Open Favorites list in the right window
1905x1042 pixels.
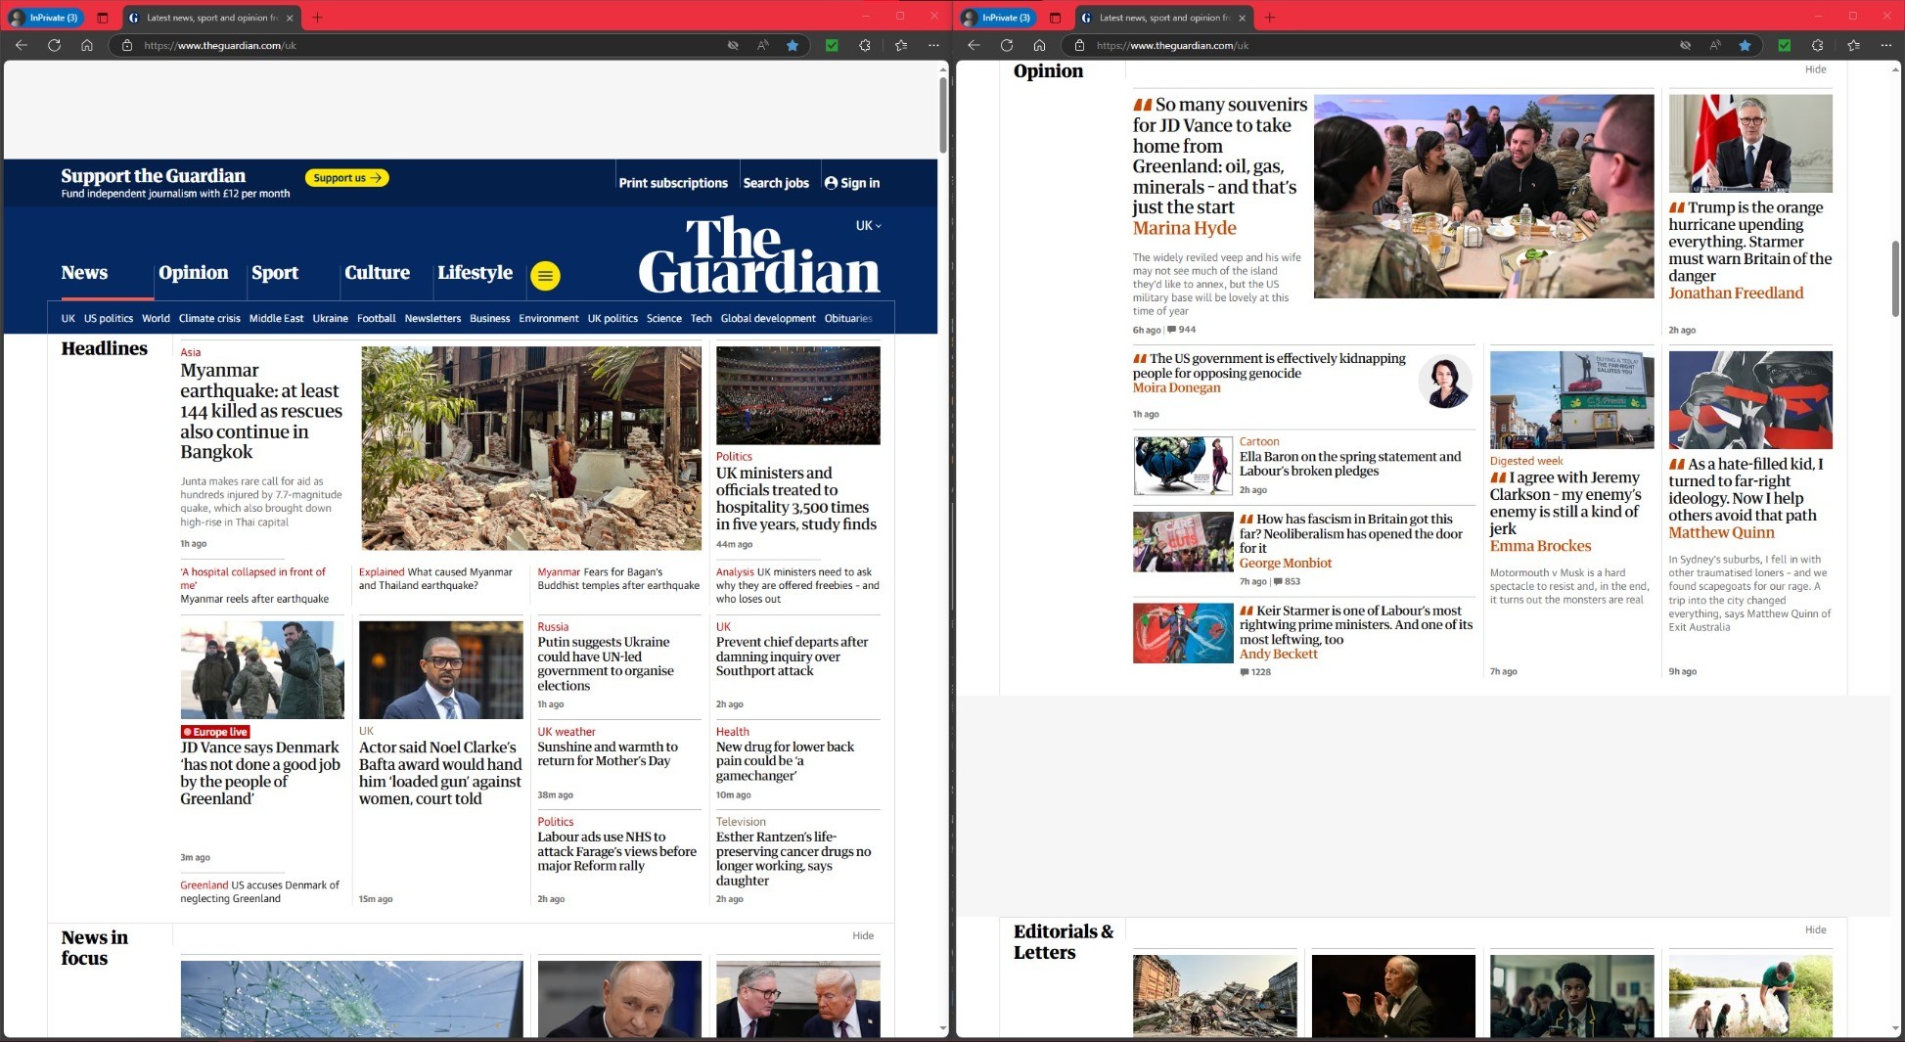[x=1853, y=45]
